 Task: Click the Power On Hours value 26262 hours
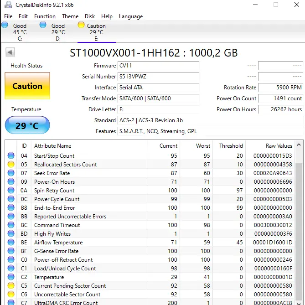pos(280,109)
